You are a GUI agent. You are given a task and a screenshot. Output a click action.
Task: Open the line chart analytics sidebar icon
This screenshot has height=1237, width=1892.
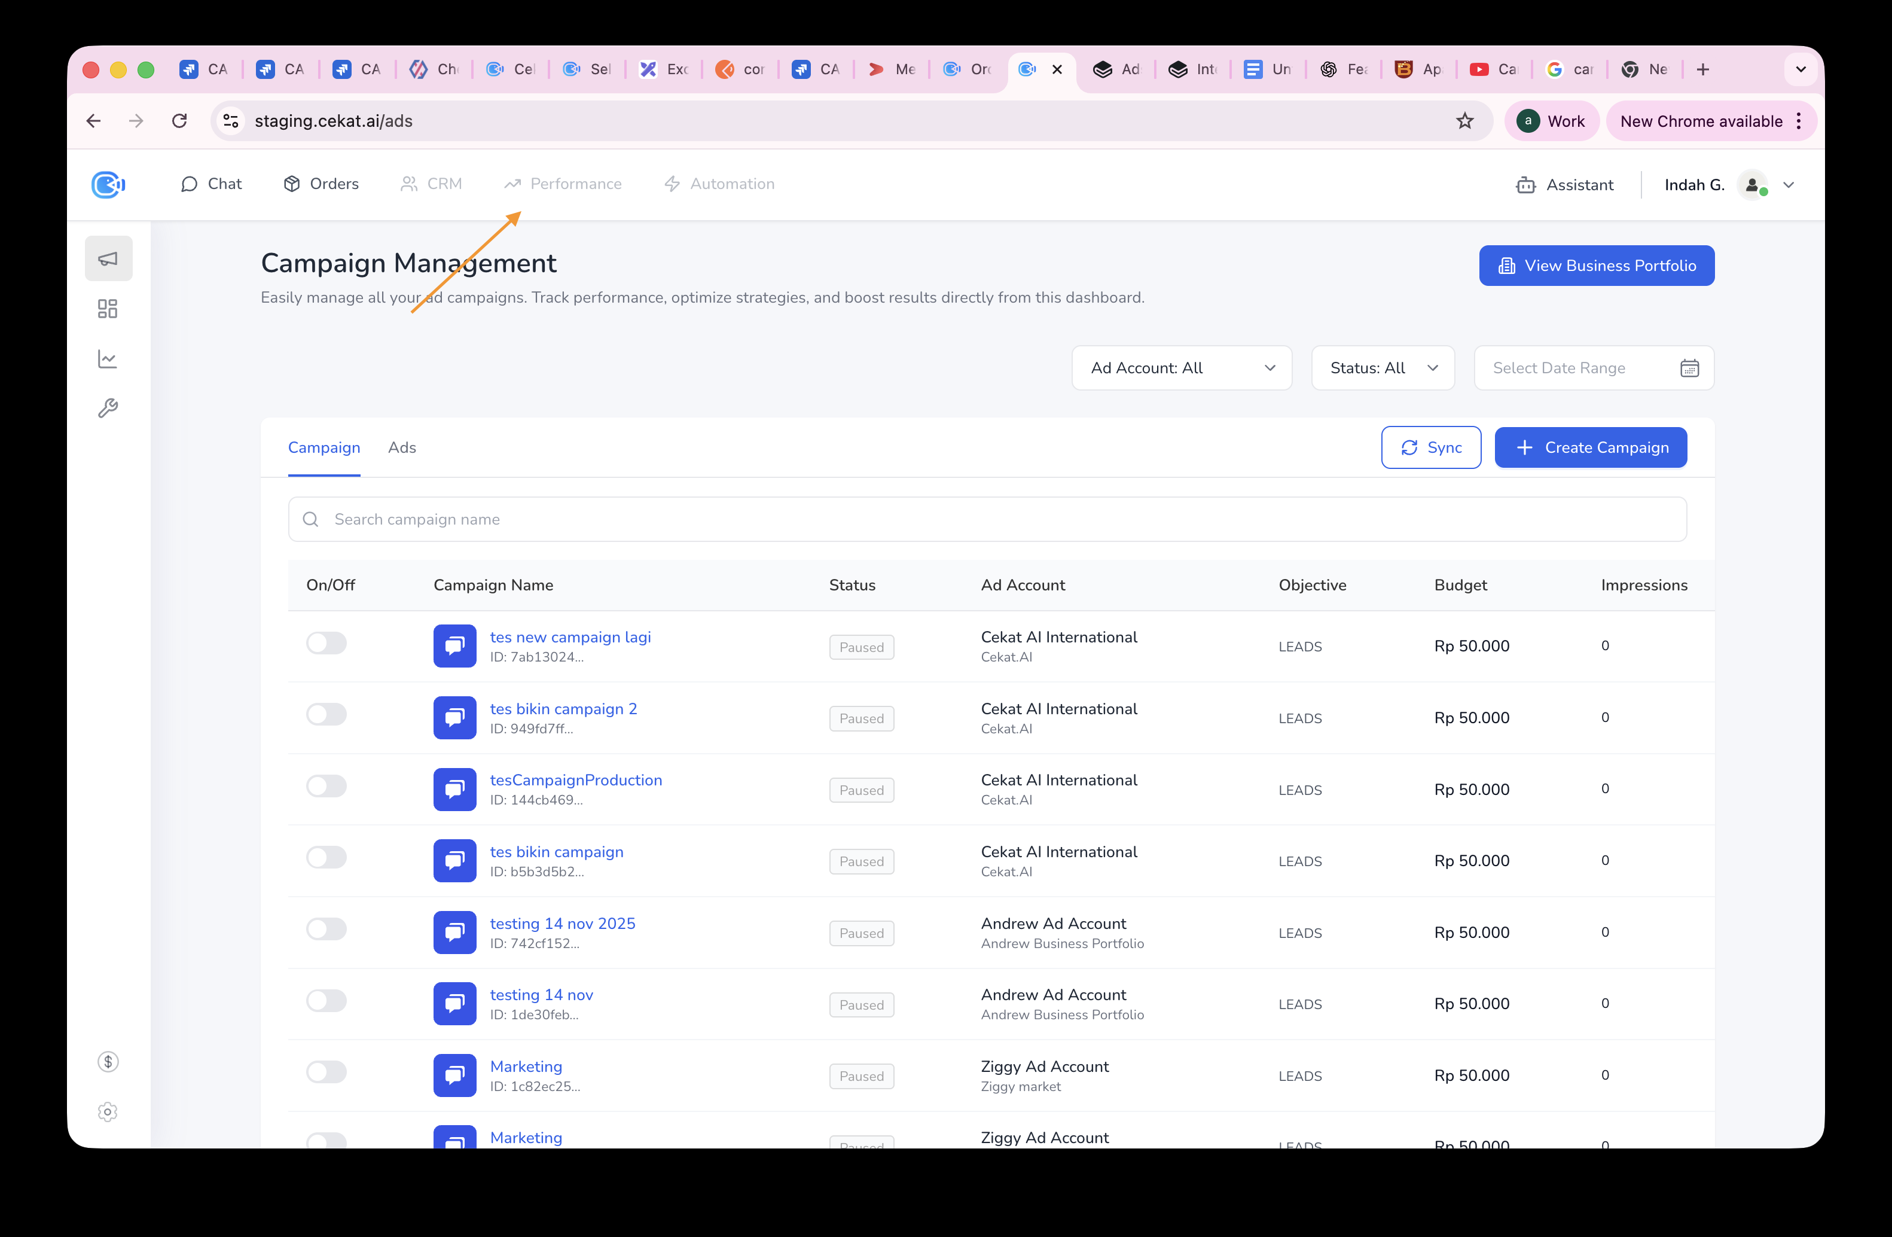coord(108,358)
